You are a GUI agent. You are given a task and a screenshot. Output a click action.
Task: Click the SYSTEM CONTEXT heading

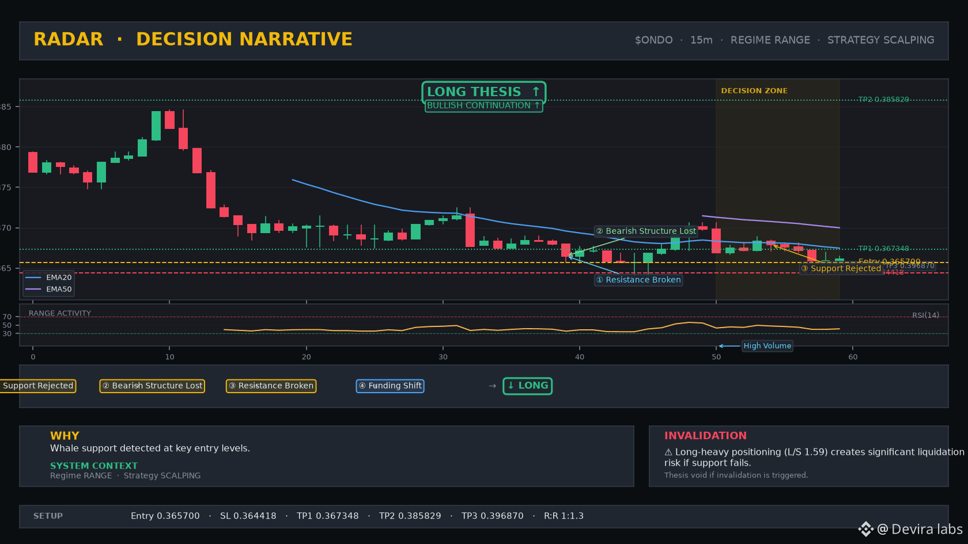(x=94, y=466)
